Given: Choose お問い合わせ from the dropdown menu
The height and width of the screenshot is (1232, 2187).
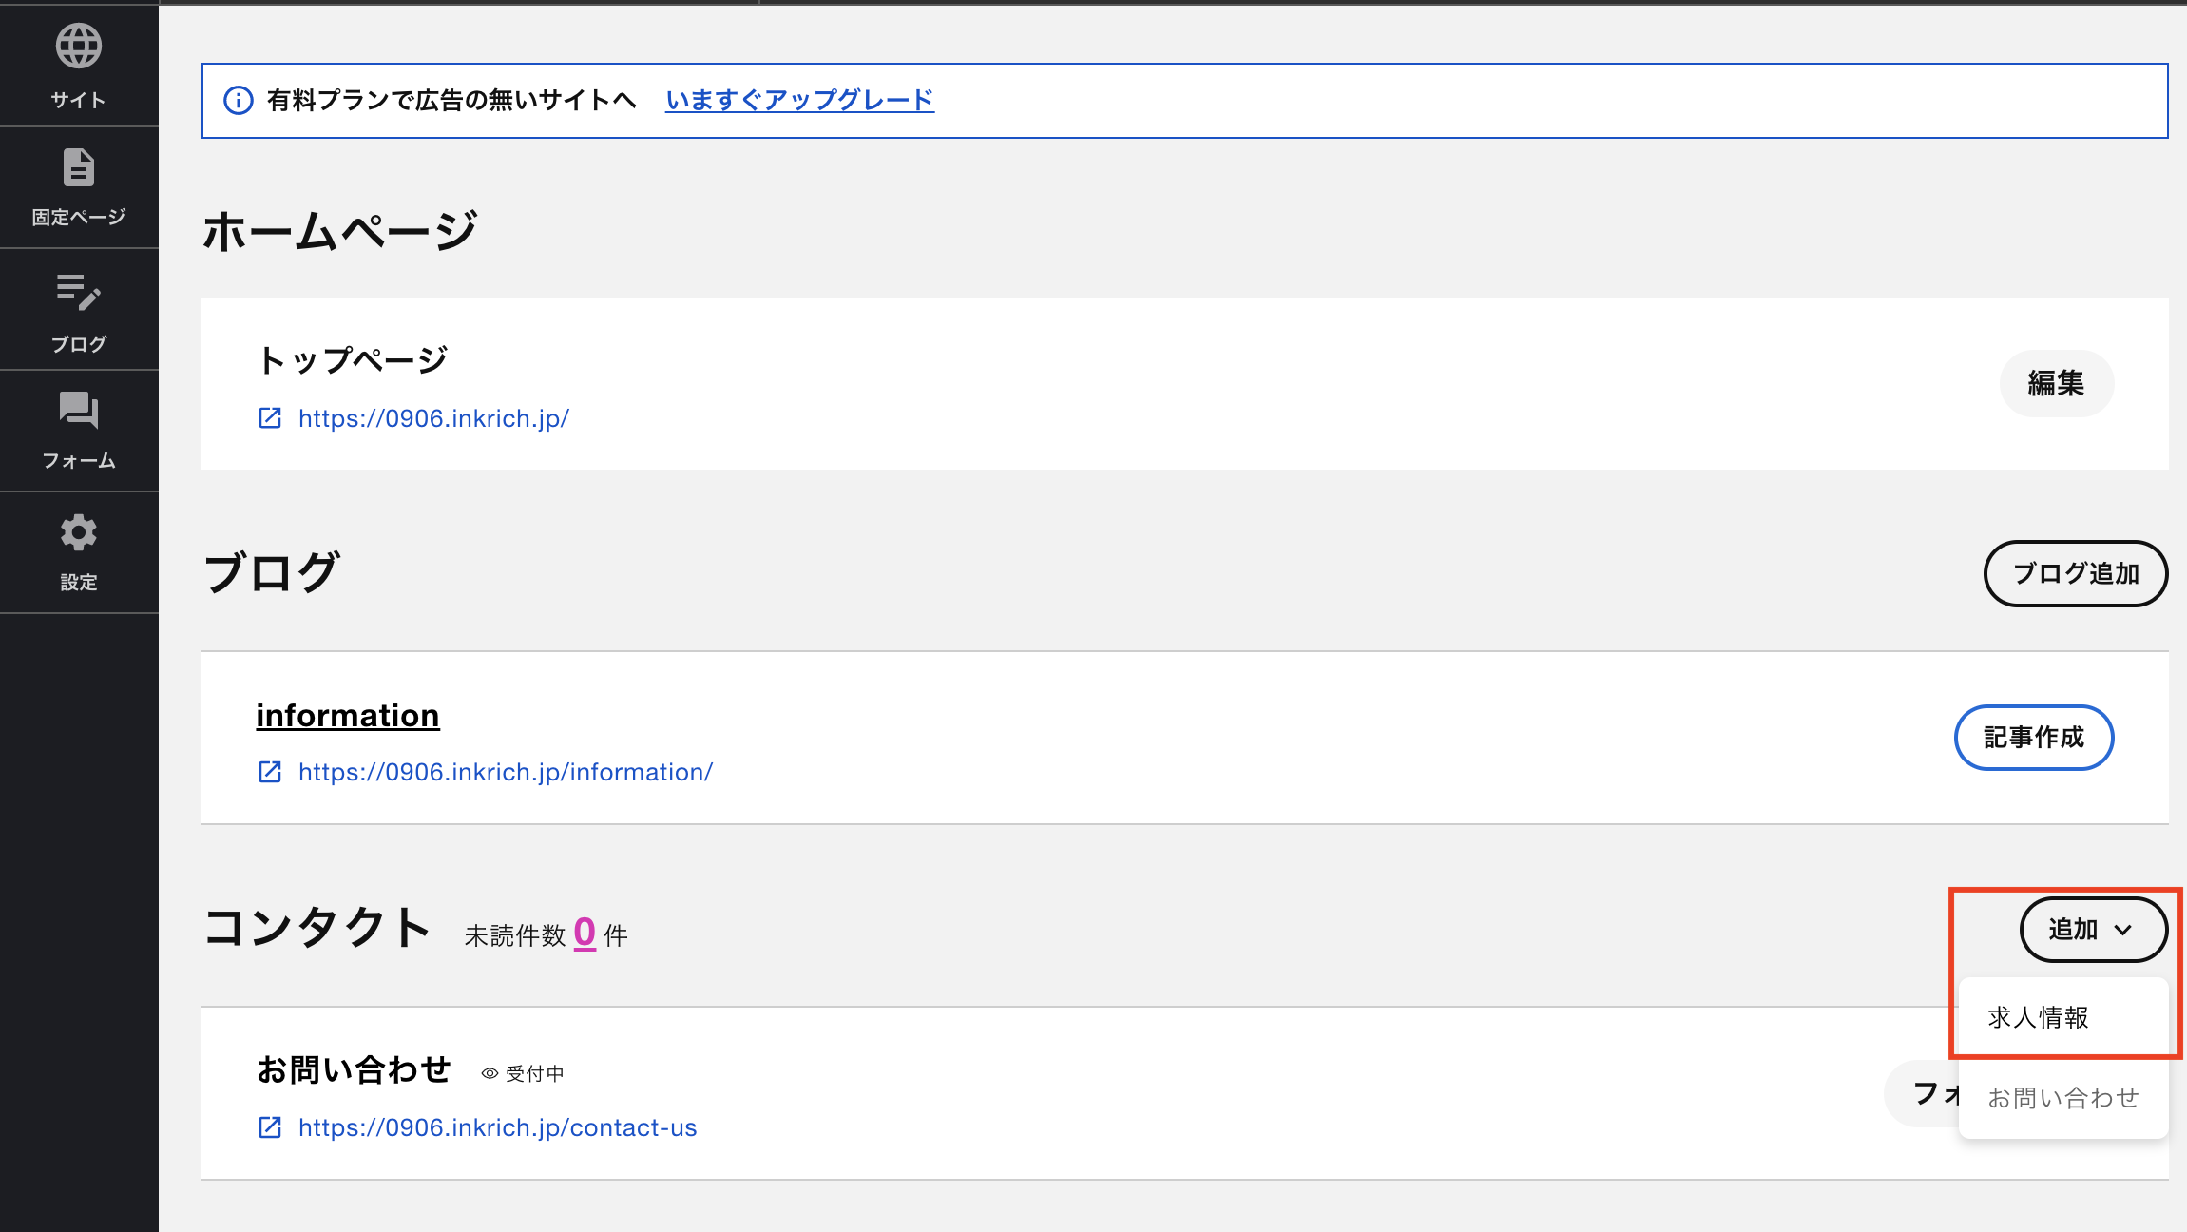Looking at the screenshot, I should (2063, 1098).
